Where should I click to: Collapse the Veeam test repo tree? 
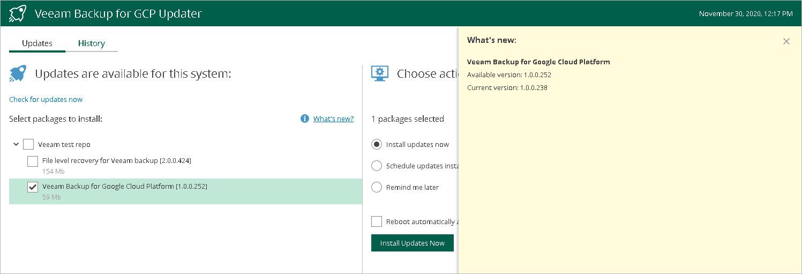16,144
